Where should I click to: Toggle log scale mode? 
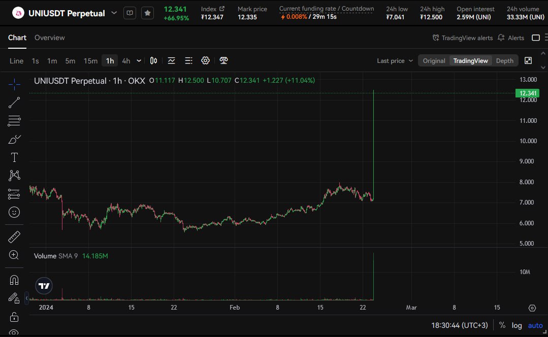pos(517,325)
